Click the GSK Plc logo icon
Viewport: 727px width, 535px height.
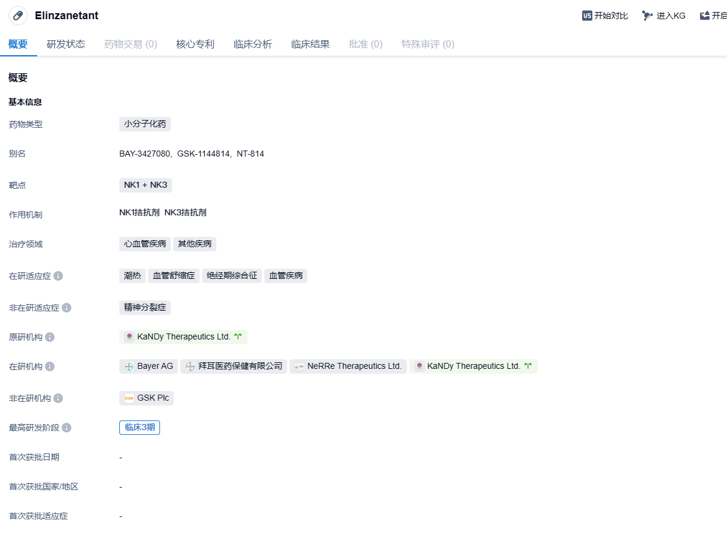click(129, 398)
